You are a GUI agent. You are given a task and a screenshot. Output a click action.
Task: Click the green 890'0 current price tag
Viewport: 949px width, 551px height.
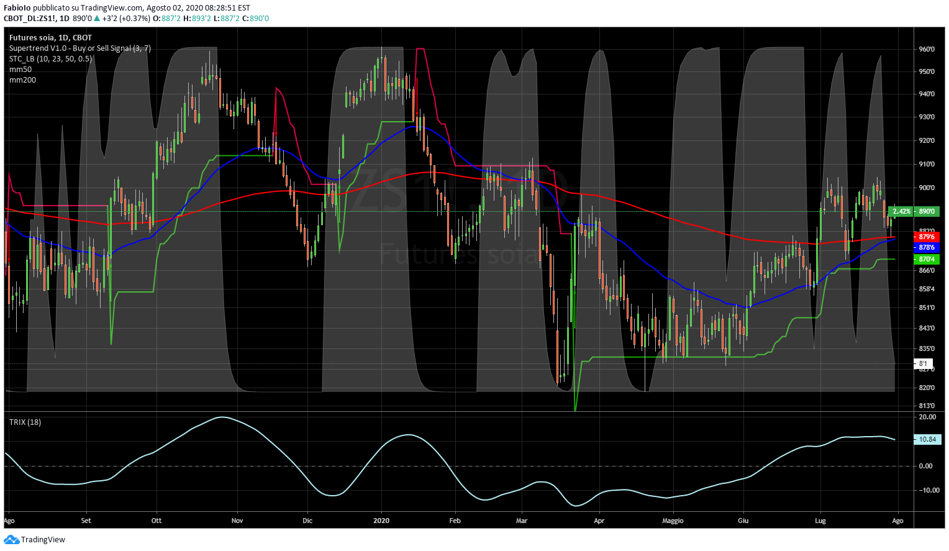click(927, 211)
